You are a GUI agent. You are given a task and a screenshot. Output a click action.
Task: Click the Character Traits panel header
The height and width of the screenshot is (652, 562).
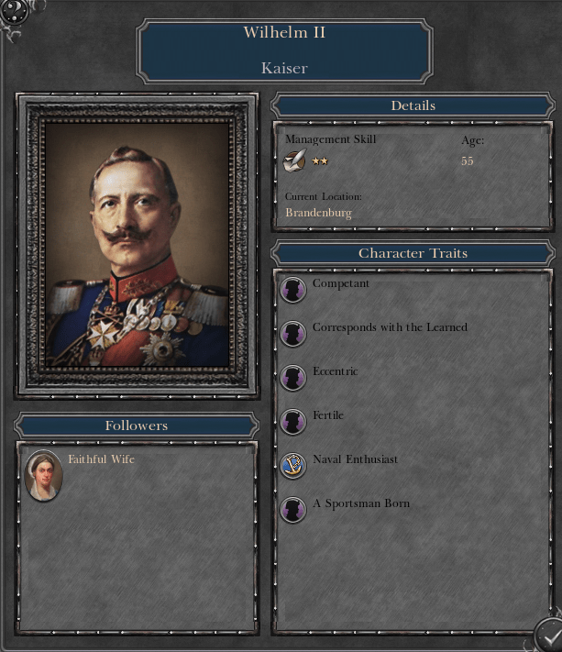tap(413, 253)
